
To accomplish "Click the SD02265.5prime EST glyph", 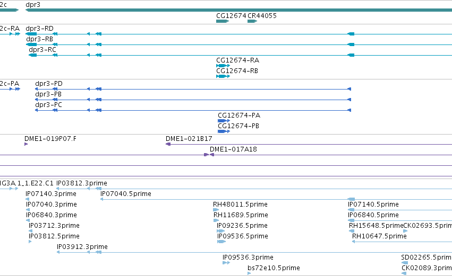I will [x=405, y=263].
